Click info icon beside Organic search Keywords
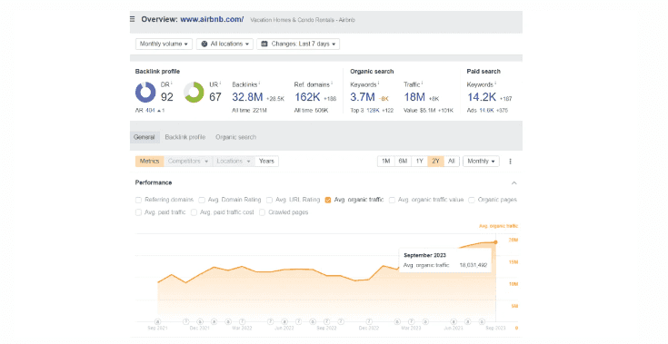This screenshot has width=668, height=344. pos(378,83)
